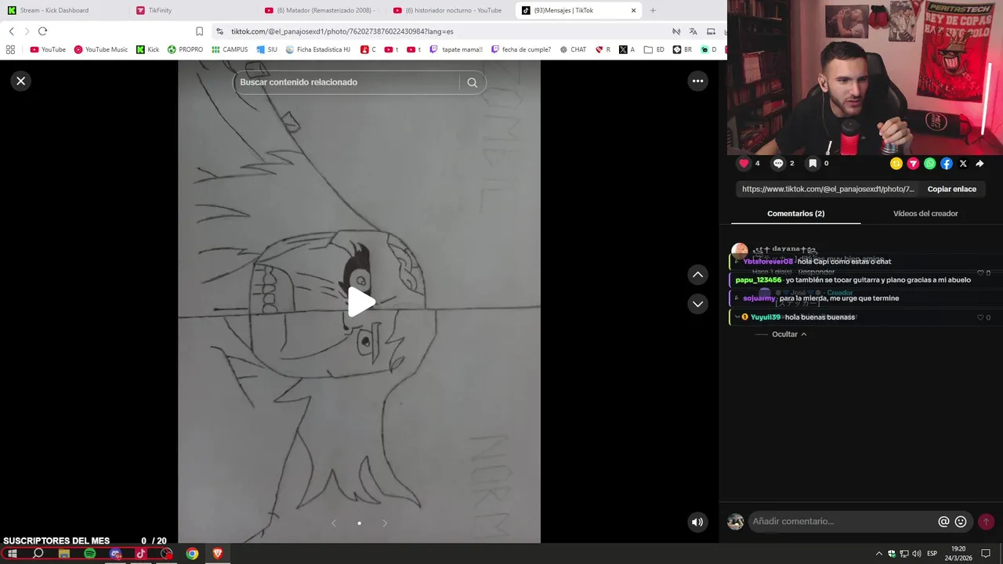Viewport: 1003px width, 564px height.
Task: Share to Facebook
Action: point(947,164)
